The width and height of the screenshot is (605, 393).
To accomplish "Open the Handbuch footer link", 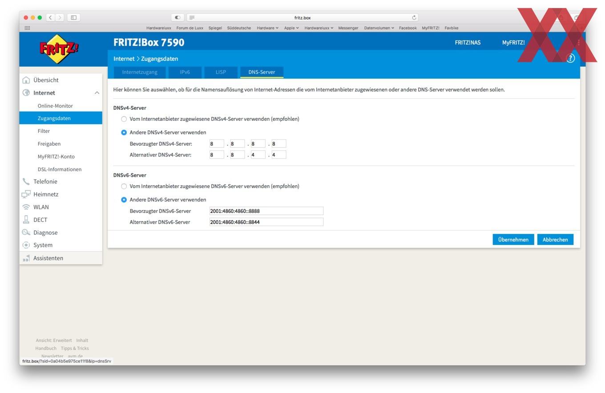I will 46,349.
